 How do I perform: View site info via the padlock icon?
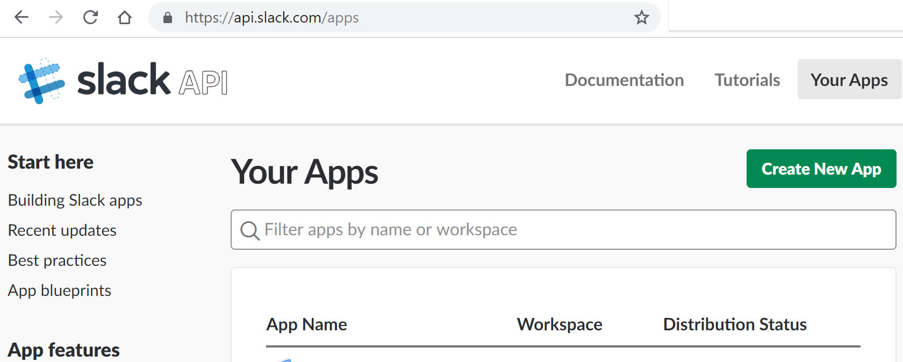(168, 18)
